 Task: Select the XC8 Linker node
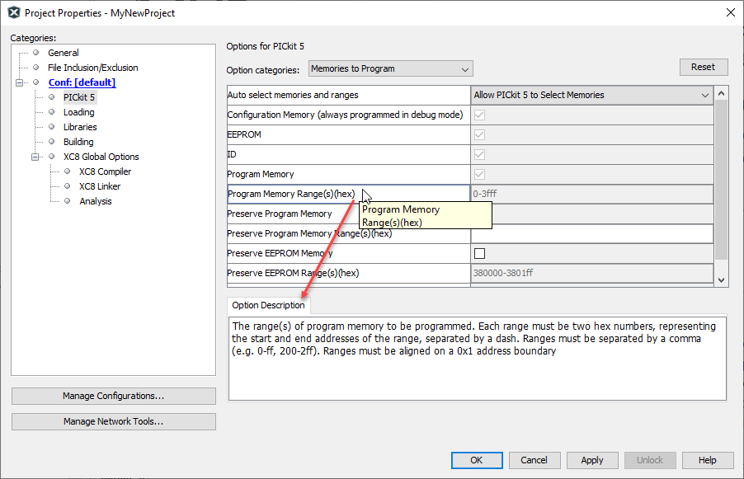[100, 186]
